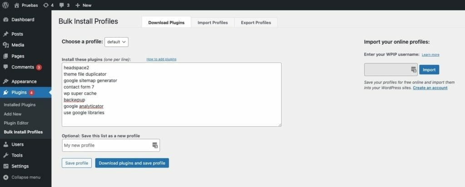Open the Media menu

click(x=18, y=45)
